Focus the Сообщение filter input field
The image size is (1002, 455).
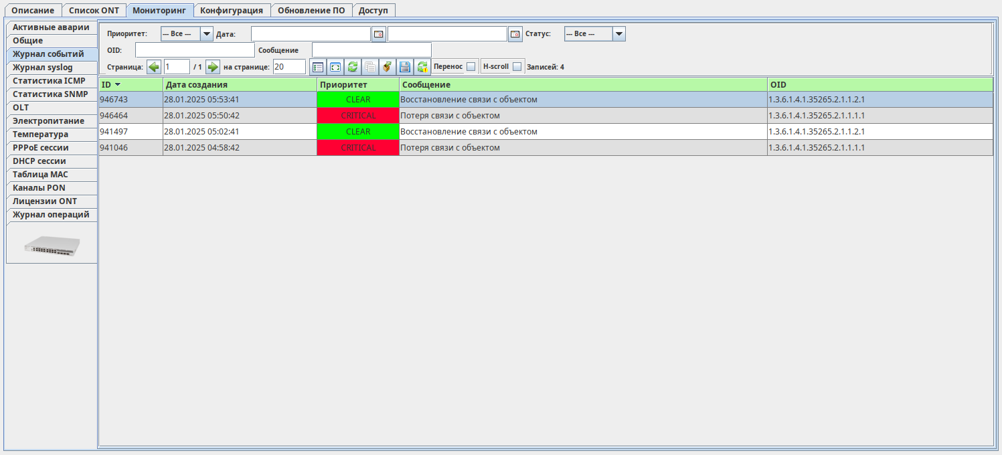pyautogui.click(x=371, y=50)
